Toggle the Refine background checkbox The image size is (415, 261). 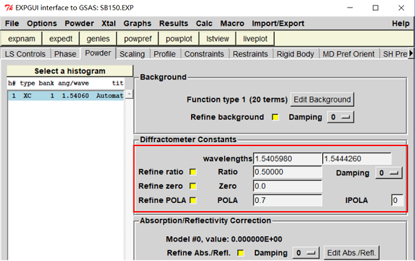click(x=275, y=117)
